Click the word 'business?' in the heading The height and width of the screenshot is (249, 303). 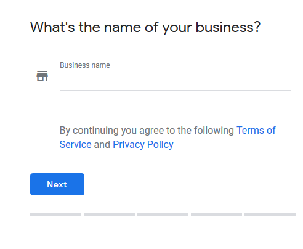228,27
